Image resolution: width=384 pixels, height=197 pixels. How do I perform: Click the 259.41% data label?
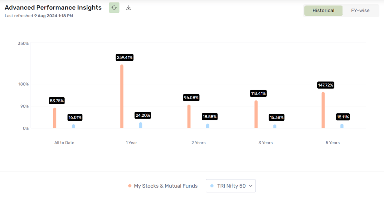click(124, 57)
